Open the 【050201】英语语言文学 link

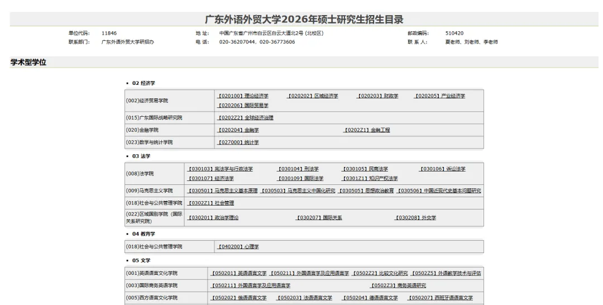coord(238,274)
